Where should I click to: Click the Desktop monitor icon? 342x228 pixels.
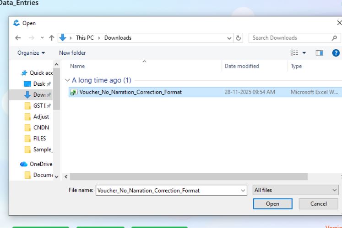27,84
